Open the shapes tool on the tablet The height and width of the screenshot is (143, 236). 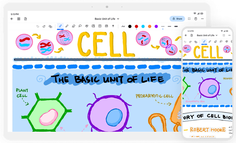(87, 26)
